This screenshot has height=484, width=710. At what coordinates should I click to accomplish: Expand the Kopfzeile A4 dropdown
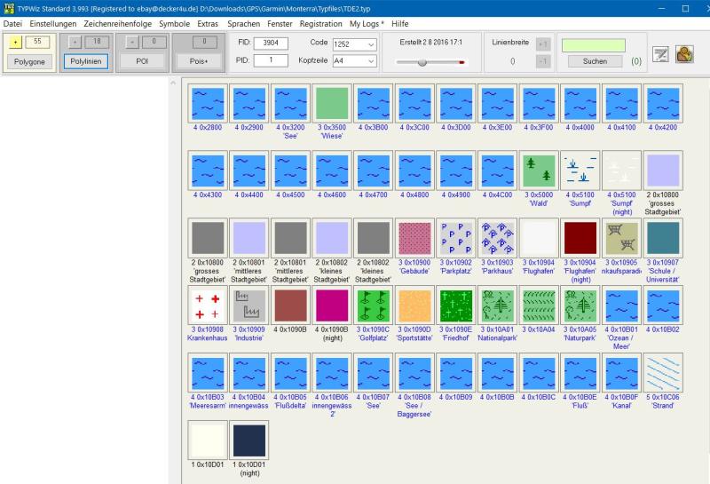tap(354, 60)
